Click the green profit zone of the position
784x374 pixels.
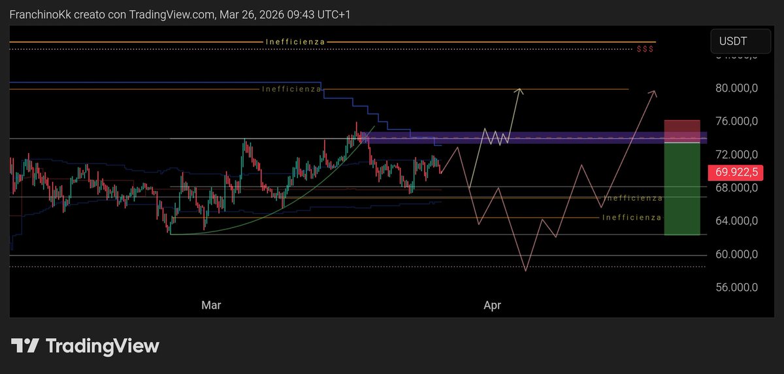pos(682,189)
